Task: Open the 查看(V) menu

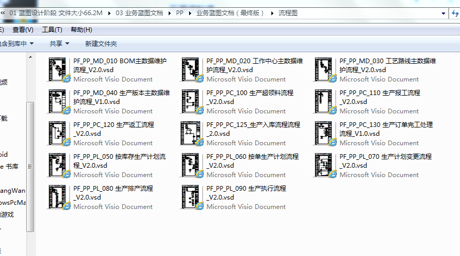Action: point(23,30)
